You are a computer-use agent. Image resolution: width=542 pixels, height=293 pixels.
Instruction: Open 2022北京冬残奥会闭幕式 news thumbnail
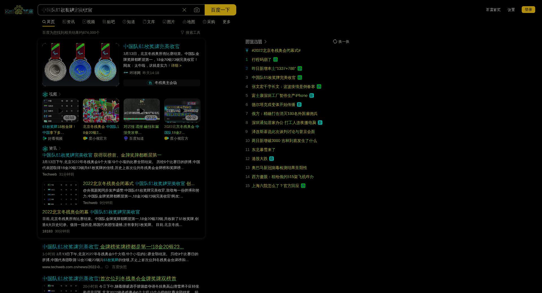pos(60,193)
